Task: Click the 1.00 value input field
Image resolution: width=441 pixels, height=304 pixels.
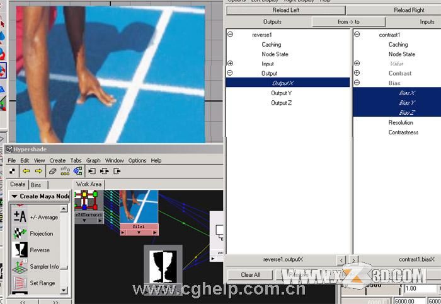Action: [420, 288]
